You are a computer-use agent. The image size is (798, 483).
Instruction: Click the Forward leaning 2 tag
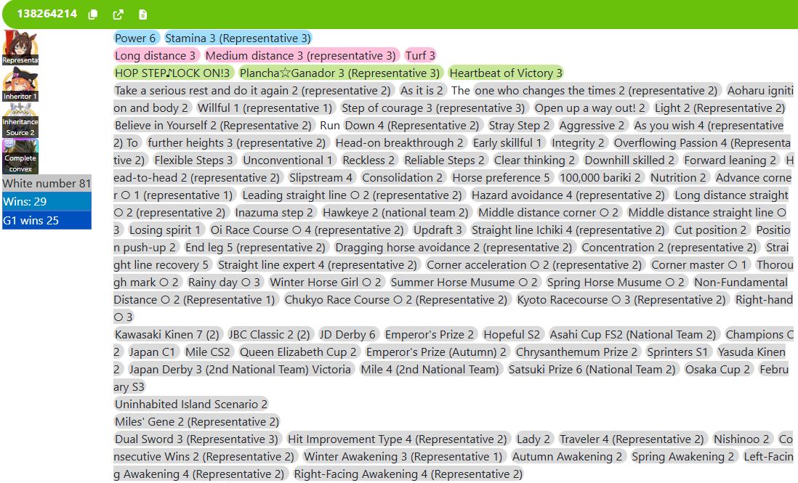730,160
